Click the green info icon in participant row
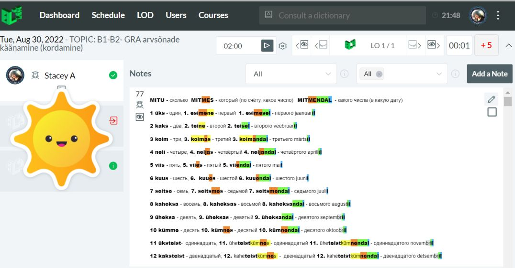515x268 pixels. click(x=113, y=166)
